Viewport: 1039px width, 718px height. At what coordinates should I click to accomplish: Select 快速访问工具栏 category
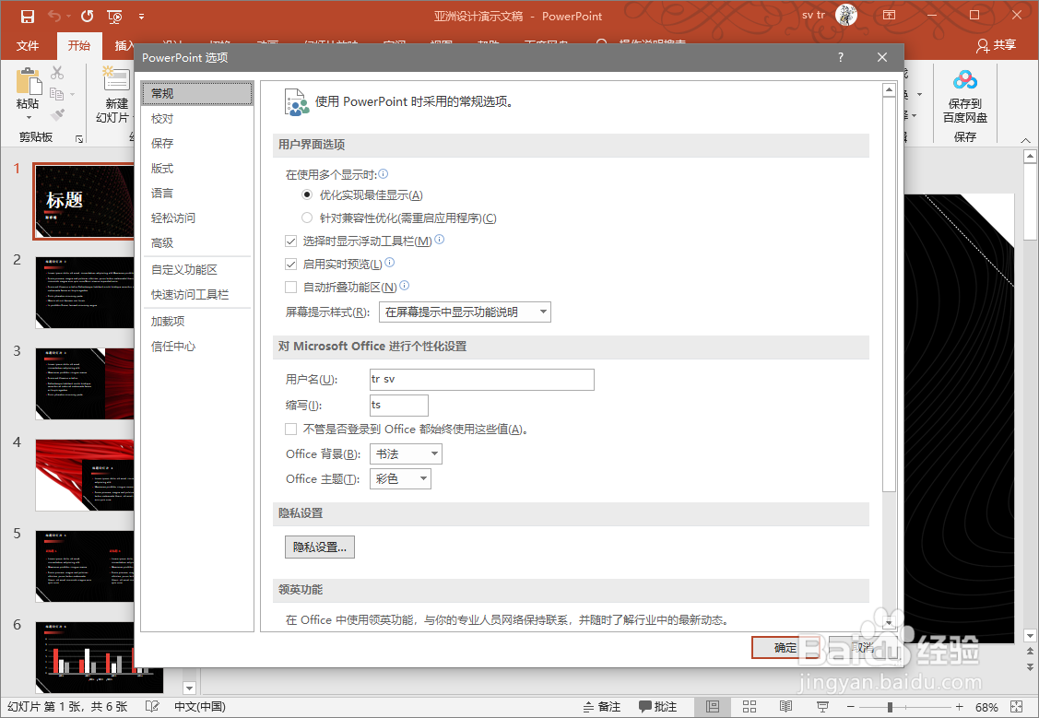(x=196, y=295)
